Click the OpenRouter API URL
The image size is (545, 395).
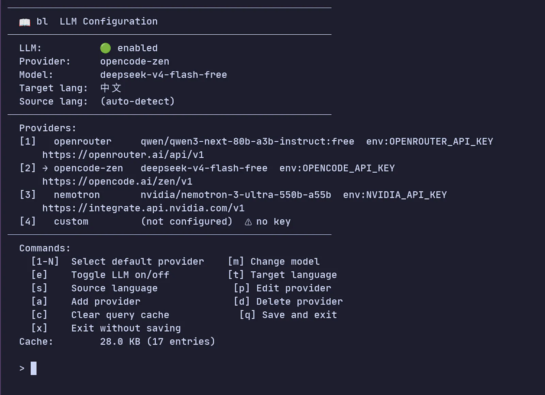click(123, 155)
